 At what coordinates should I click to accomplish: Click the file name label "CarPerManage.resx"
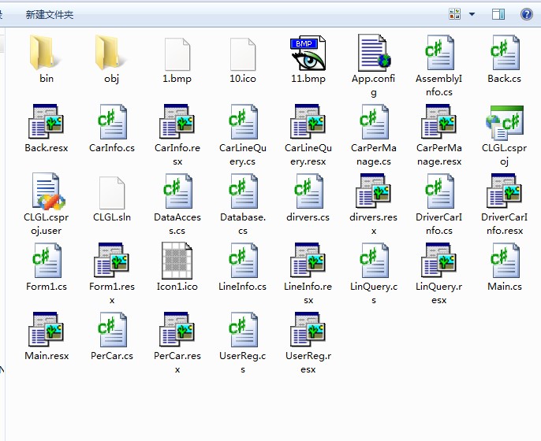tap(438, 154)
